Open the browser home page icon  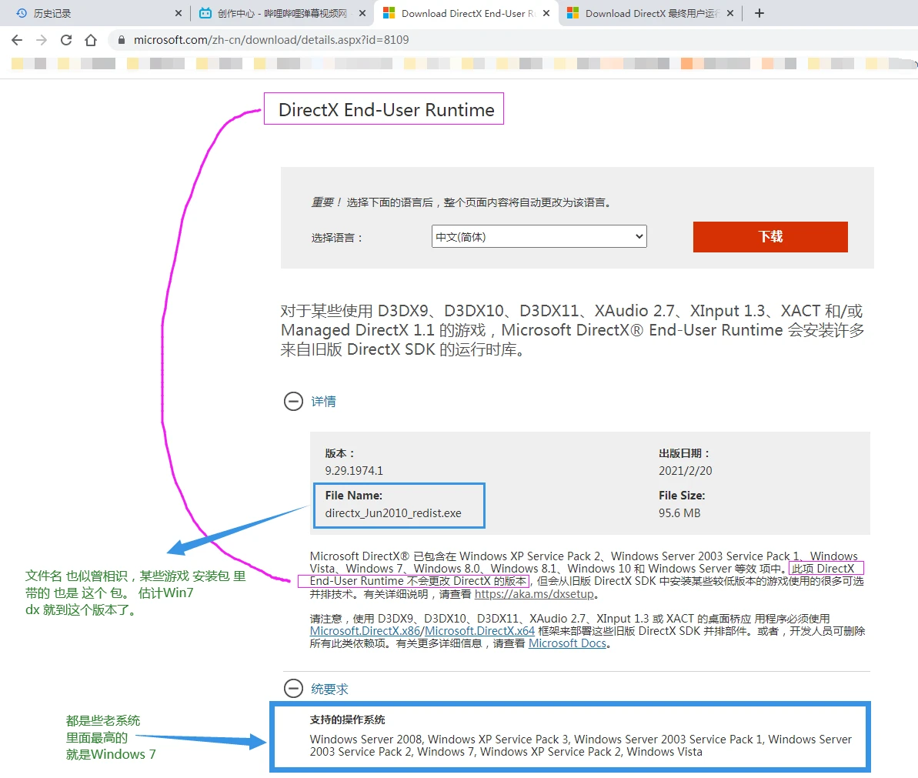[x=91, y=40]
